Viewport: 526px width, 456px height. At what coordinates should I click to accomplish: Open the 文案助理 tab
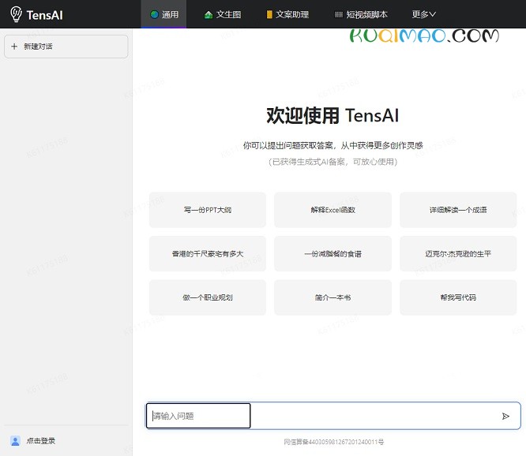point(287,14)
